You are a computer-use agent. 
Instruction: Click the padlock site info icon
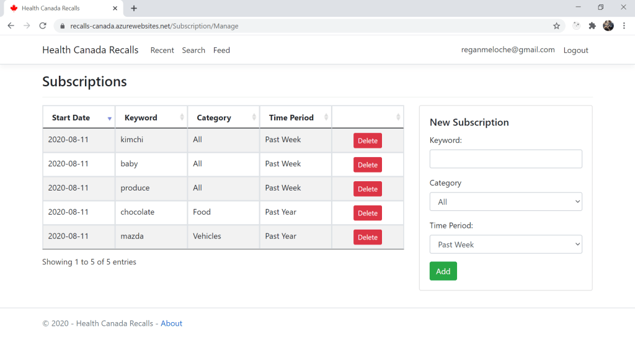point(62,26)
